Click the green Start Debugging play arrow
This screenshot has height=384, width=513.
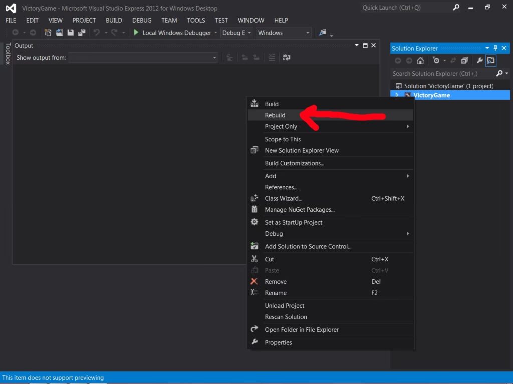tap(136, 33)
